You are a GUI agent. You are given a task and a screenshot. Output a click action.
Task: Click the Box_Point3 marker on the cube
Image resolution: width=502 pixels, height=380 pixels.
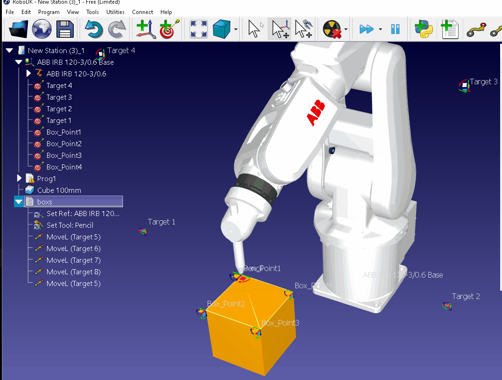pyautogui.click(x=256, y=332)
